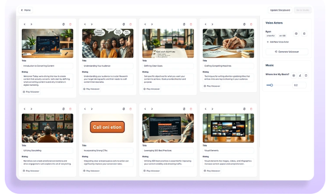The width and height of the screenshot is (329, 196).
Task: Adjust the music volume slider handle
Action: tap(271, 85)
